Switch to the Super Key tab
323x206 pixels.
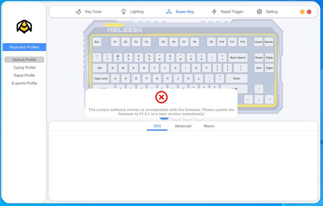180,12
